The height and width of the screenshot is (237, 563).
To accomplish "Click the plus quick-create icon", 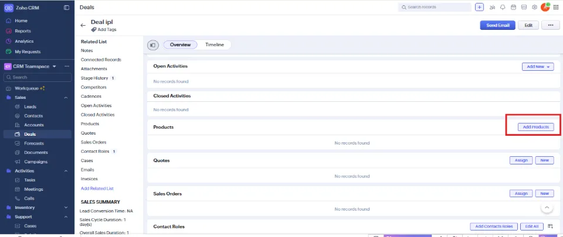I will 479,7.
